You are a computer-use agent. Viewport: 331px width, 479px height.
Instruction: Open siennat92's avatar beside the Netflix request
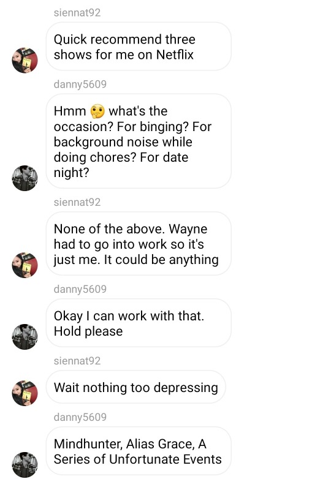click(25, 60)
